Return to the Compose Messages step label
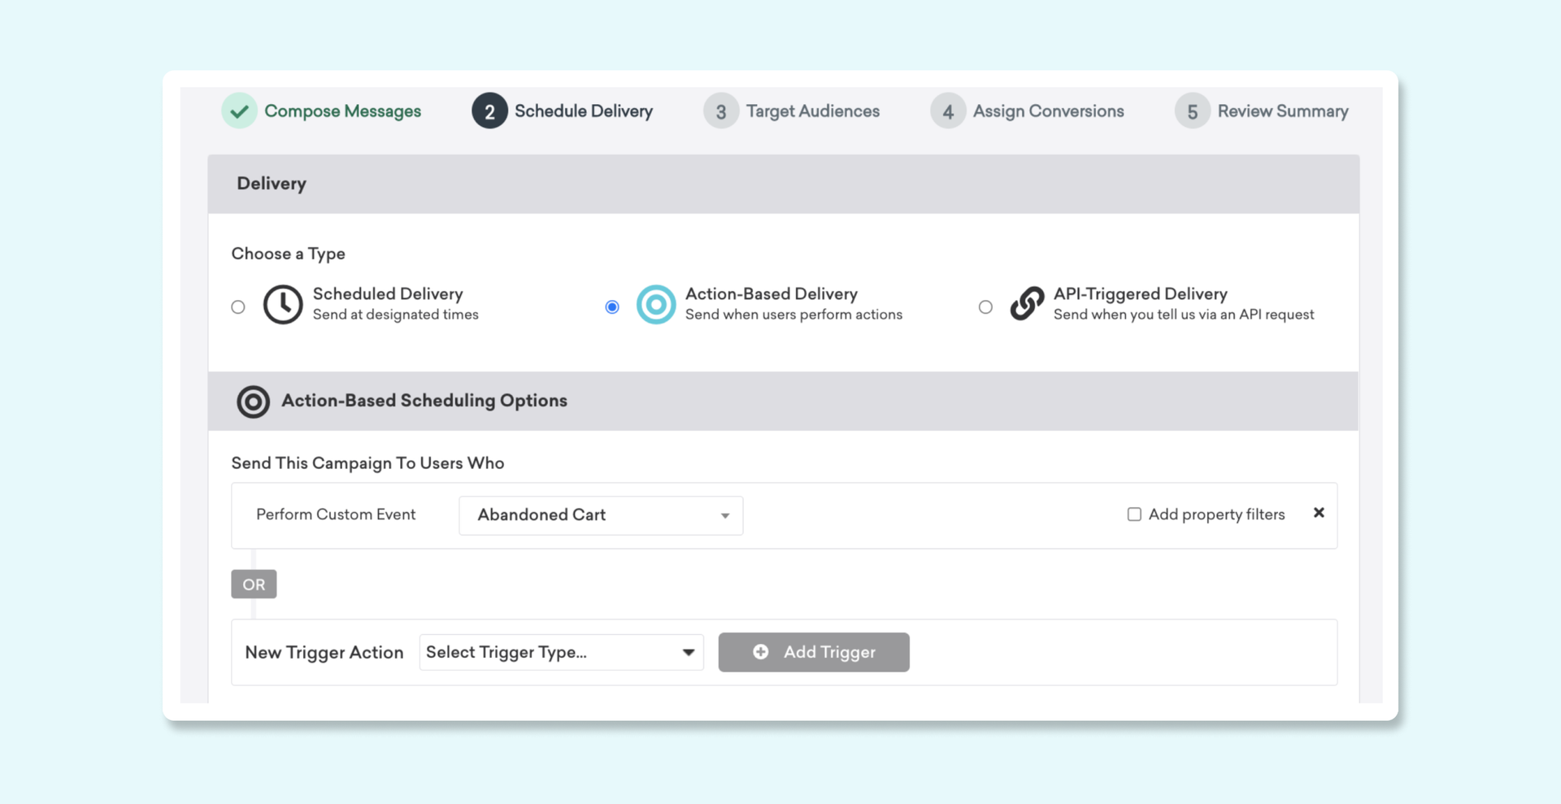 [342, 111]
